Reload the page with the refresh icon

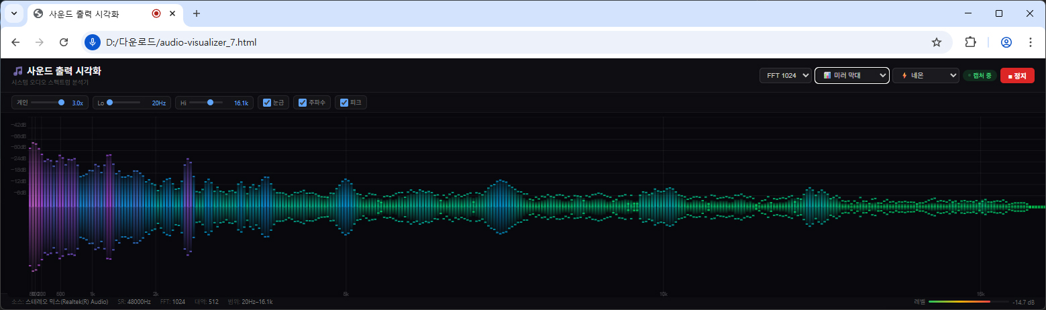click(64, 42)
